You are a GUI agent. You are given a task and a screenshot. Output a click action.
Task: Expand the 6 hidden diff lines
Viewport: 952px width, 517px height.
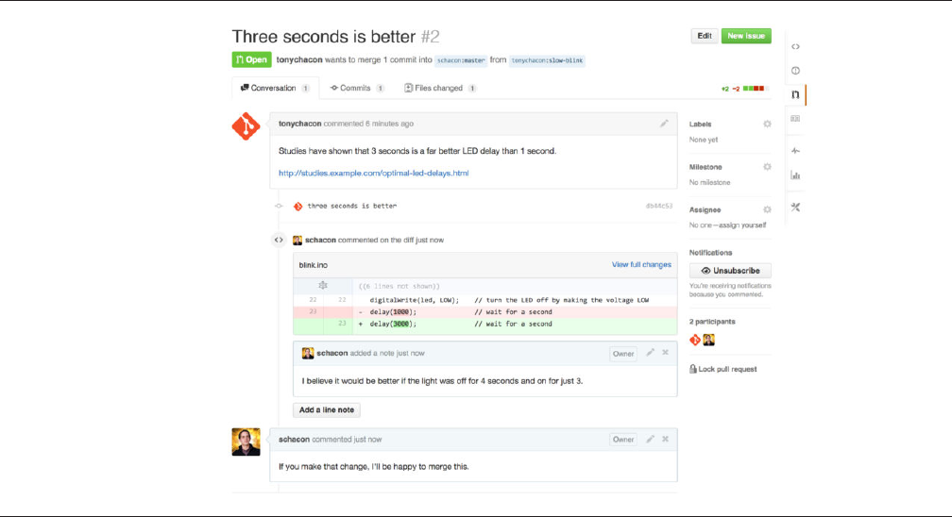click(x=322, y=285)
